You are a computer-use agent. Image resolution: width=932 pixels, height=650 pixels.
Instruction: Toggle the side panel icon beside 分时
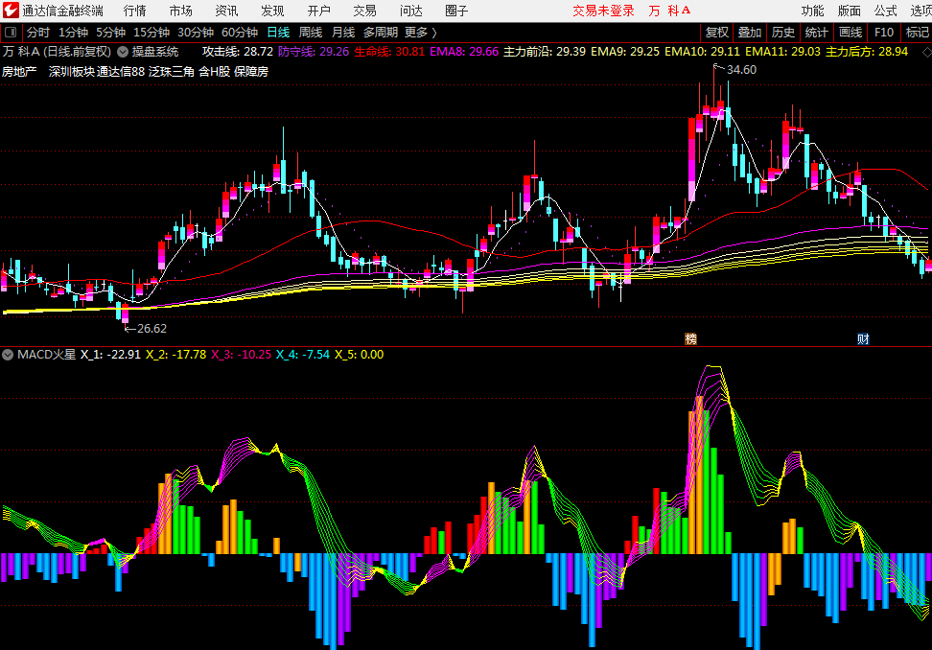tap(11, 32)
